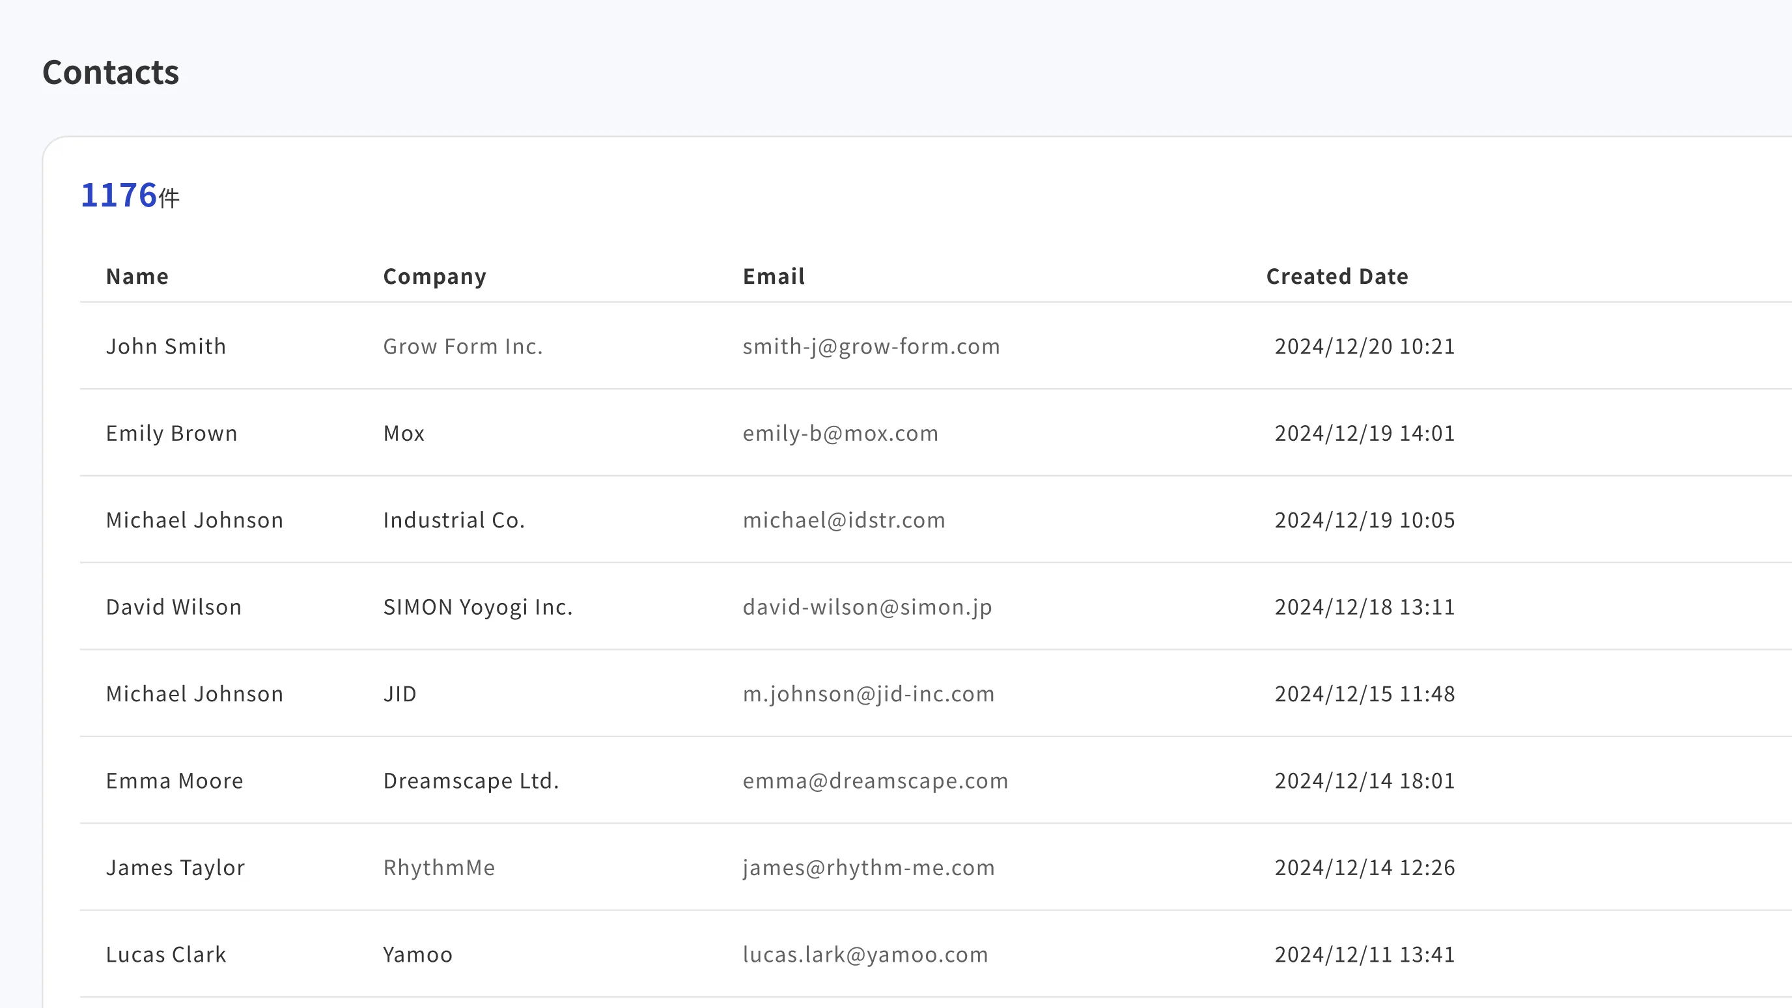Image resolution: width=1792 pixels, height=1008 pixels.
Task: Open Emily Brown contact row
Action: pyautogui.click(x=171, y=432)
